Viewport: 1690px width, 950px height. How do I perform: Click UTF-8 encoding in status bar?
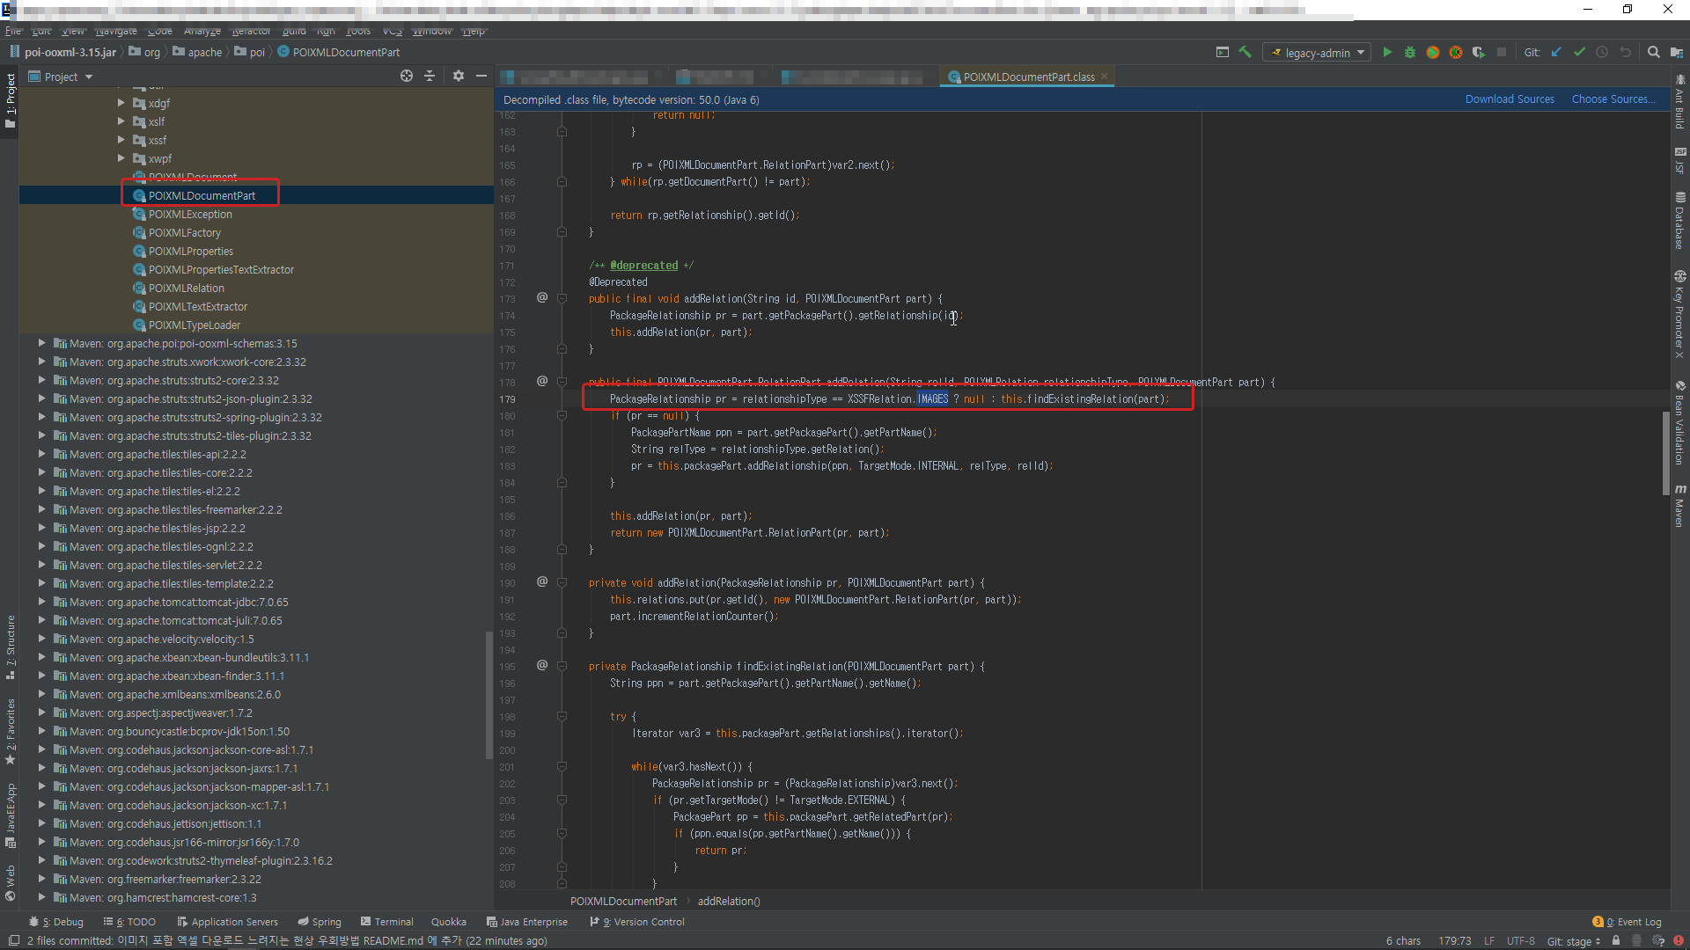tap(1520, 941)
